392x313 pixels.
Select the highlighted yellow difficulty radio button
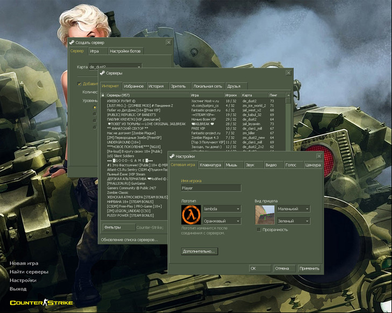click(x=95, y=107)
